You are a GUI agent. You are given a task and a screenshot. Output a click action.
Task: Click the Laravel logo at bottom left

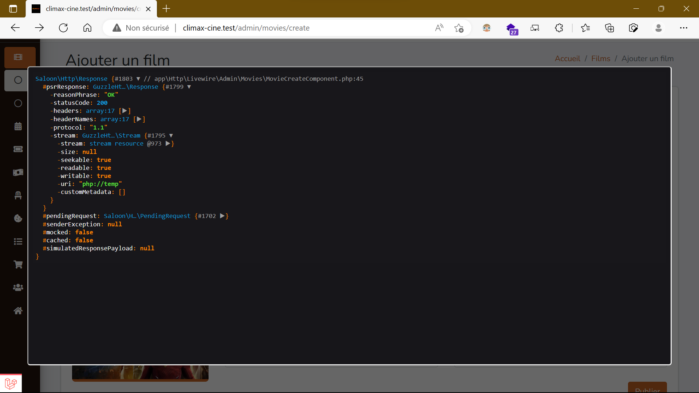point(11,383)
